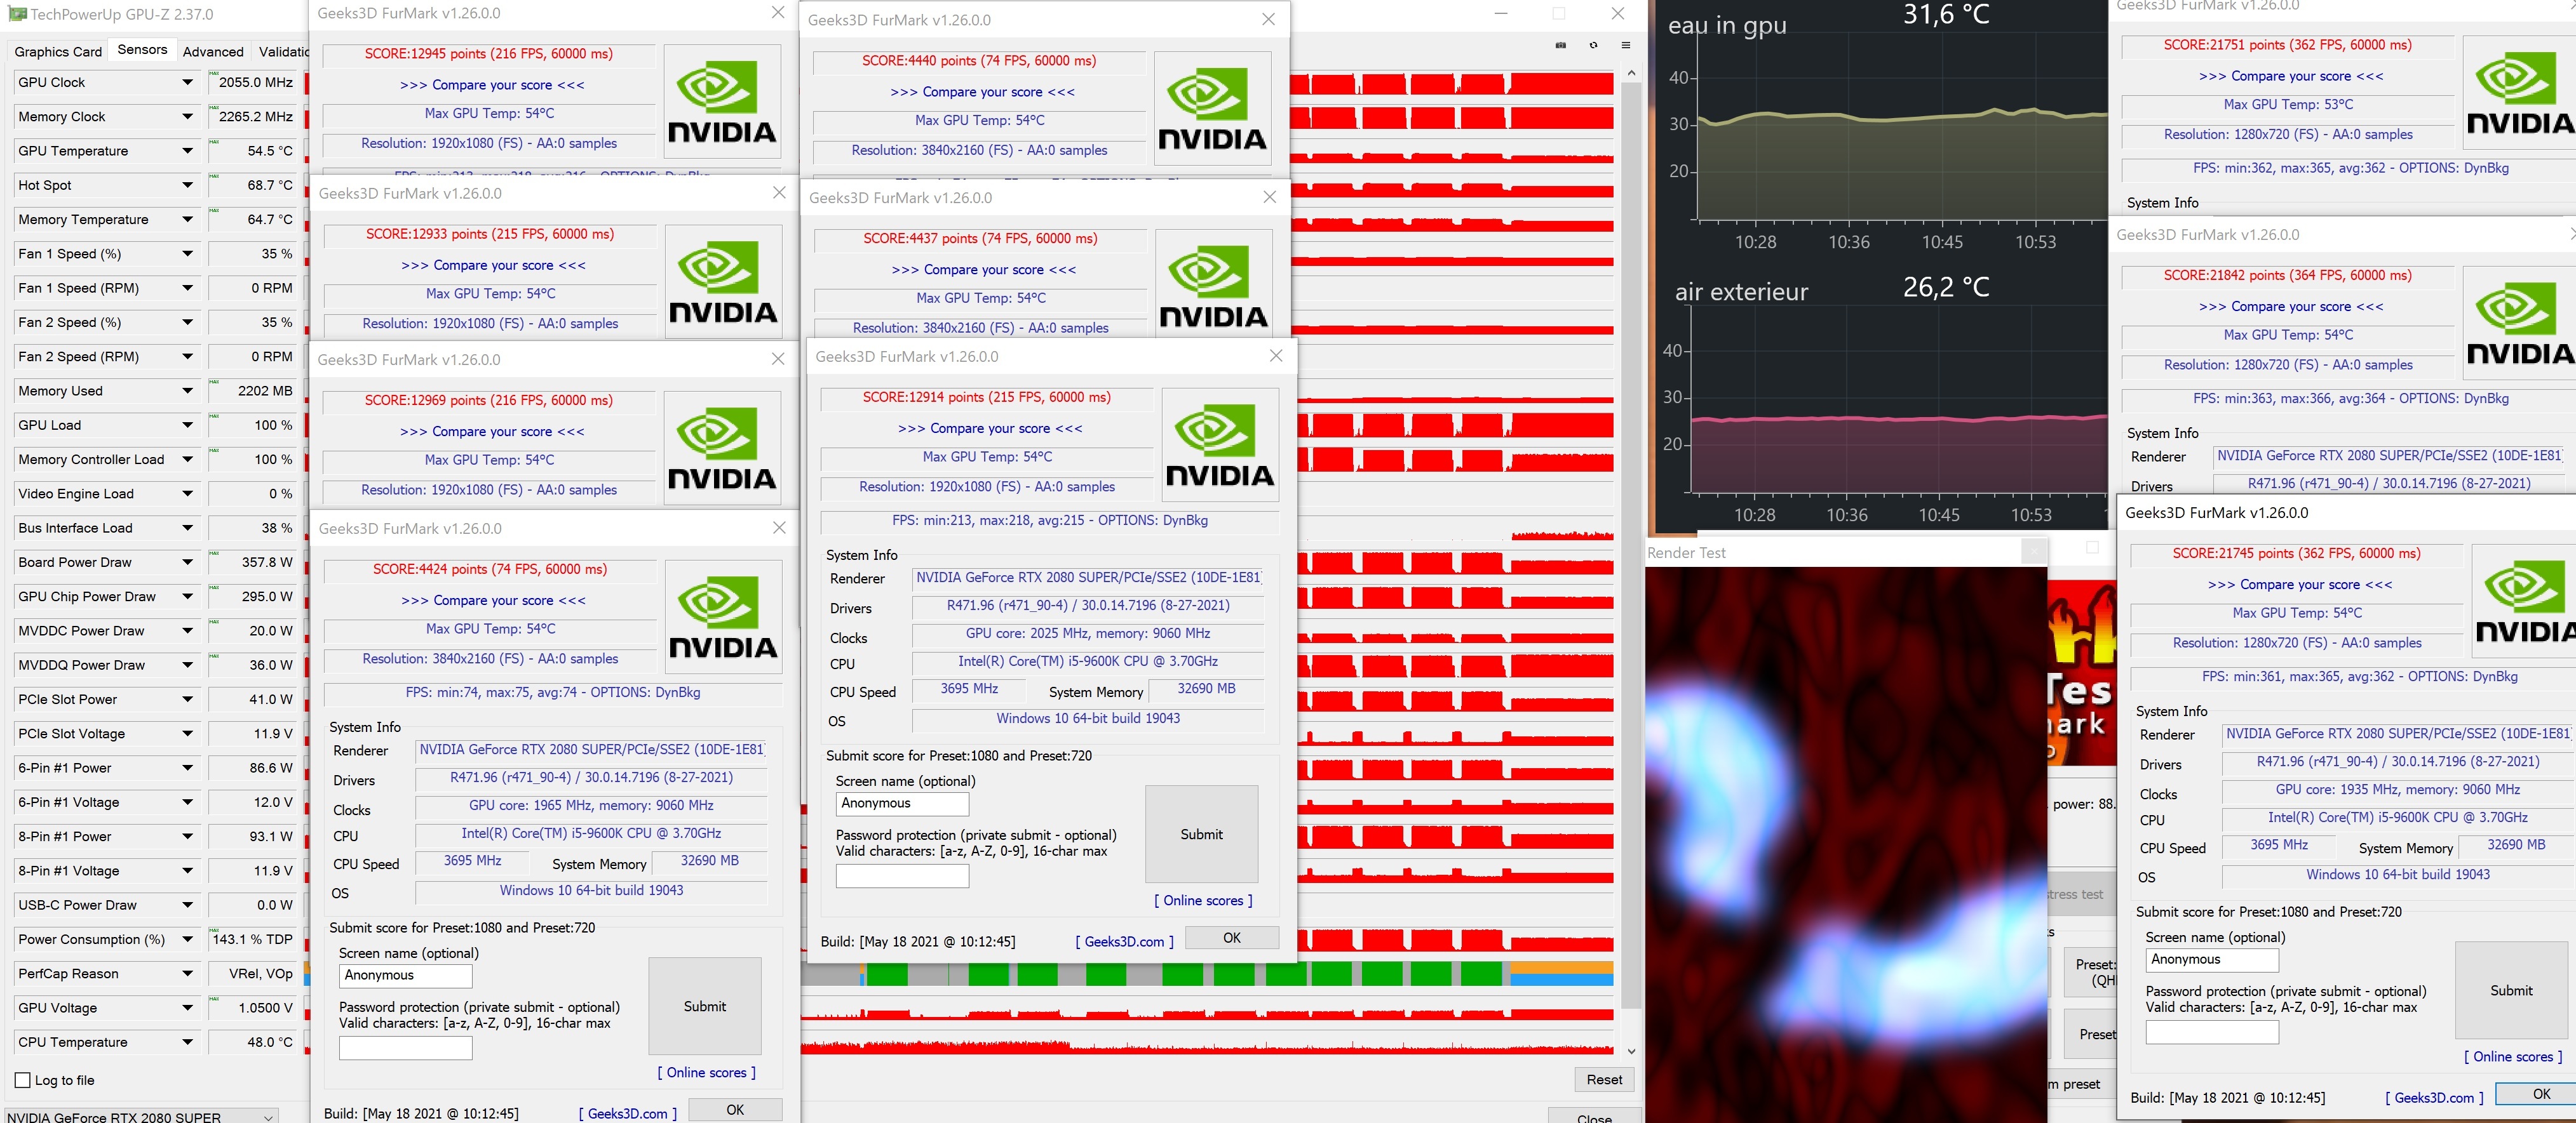Viewport: 2576px width, 1123px height.
Task: Open the Board Power Draw dropdown arrow
Action: tap(187, 561)
